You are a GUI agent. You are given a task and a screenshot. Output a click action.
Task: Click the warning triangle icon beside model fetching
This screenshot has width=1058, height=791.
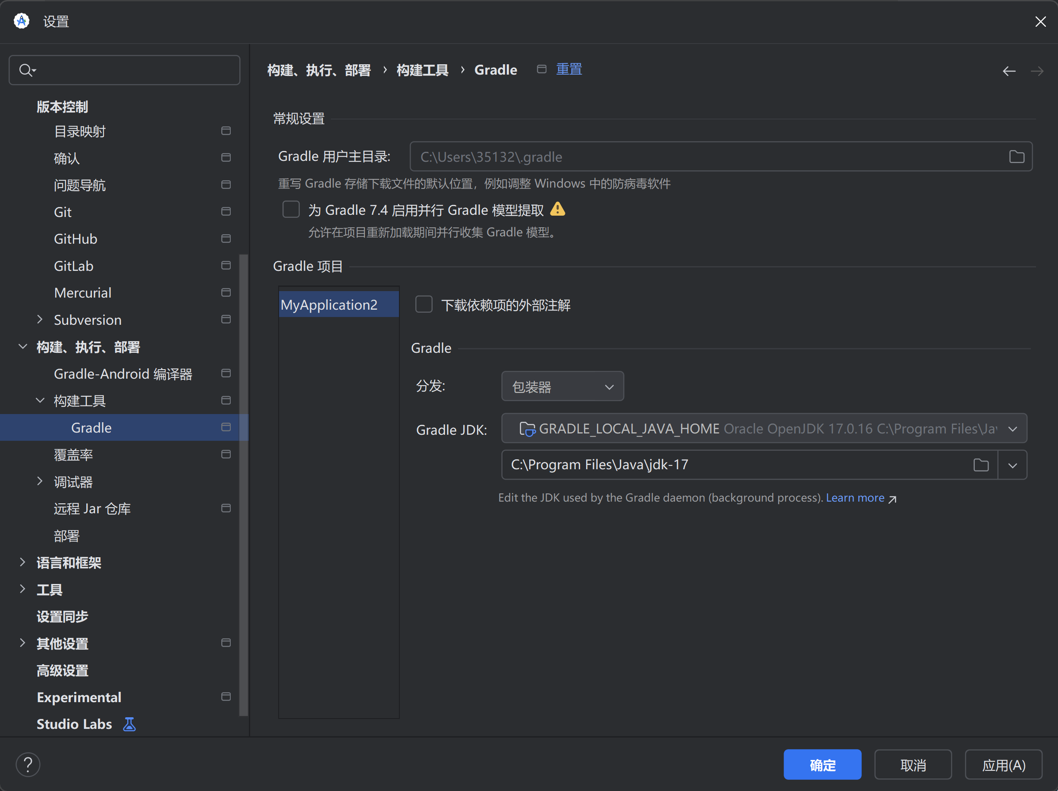[x=558, y=210]
